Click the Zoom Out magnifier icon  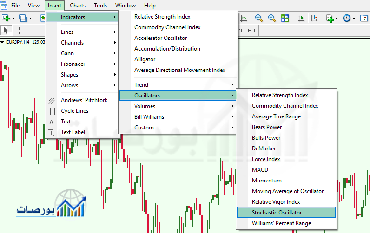coord(271,18)
